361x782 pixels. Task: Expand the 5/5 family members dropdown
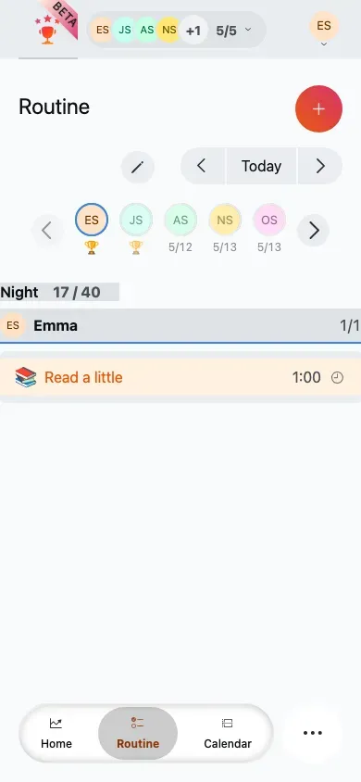click(x=233, y=31)
